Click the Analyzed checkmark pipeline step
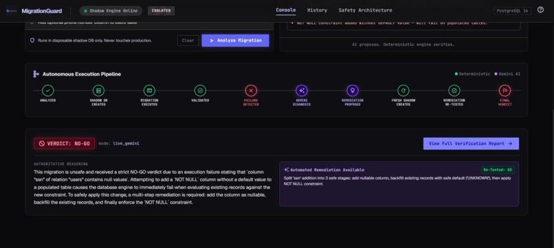The height and width of the screenshot is (248, 554). point(47,90)
